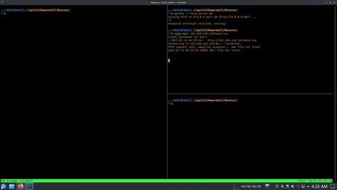Click the 192.168.126.128 IP address widget

[x=251, y=186]
